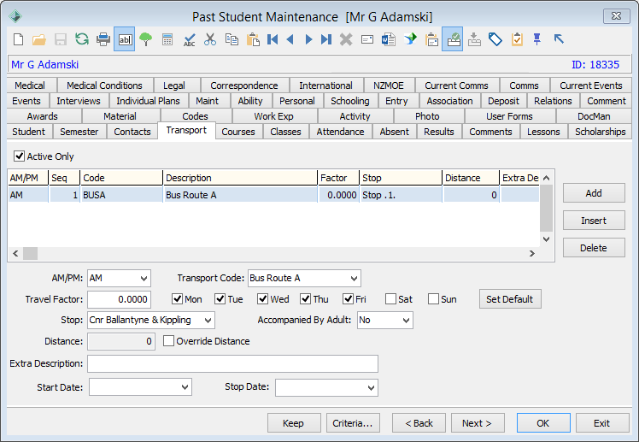Click the grid's scroll right arrow

[532, 253]
